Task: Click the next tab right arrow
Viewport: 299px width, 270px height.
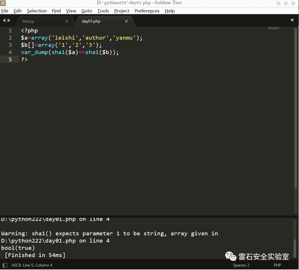Action: point(9,21)
